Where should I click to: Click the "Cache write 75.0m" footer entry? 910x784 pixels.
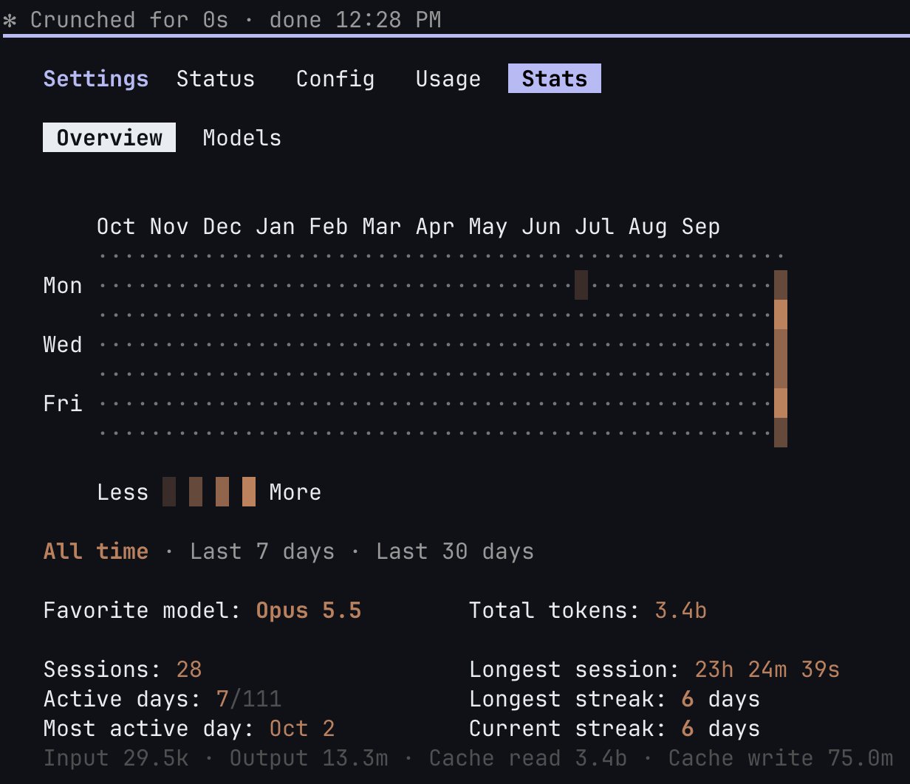pos(781,758)
